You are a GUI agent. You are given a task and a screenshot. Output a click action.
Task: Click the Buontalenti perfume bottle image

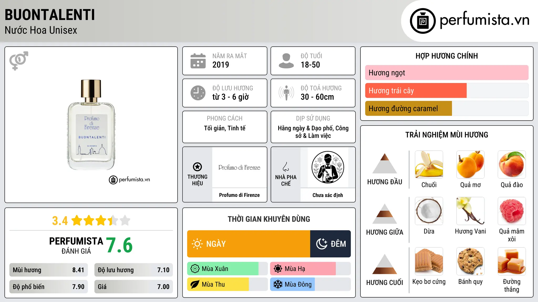point(91,125)
